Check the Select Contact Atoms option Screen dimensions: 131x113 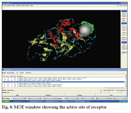coord(103,90)
